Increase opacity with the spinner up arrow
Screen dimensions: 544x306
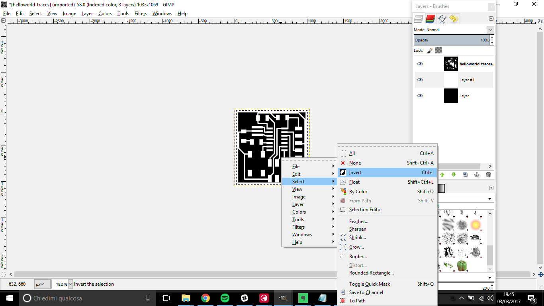point(492,37)
